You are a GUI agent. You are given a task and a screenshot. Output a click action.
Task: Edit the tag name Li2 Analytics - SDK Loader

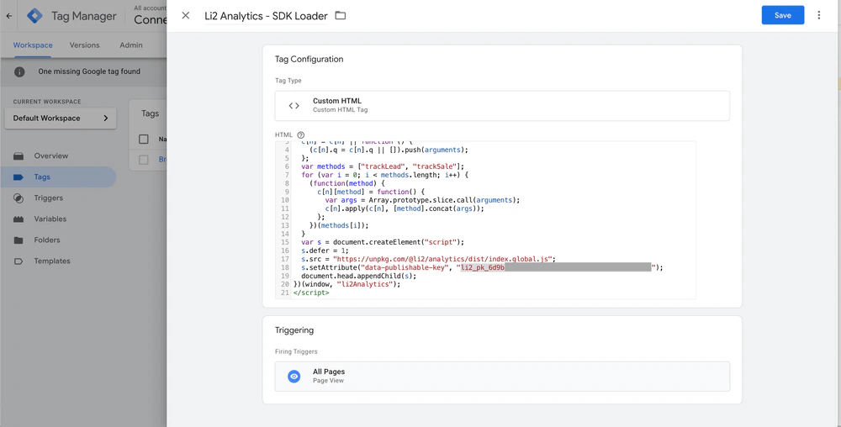click(x=266, y=16)
